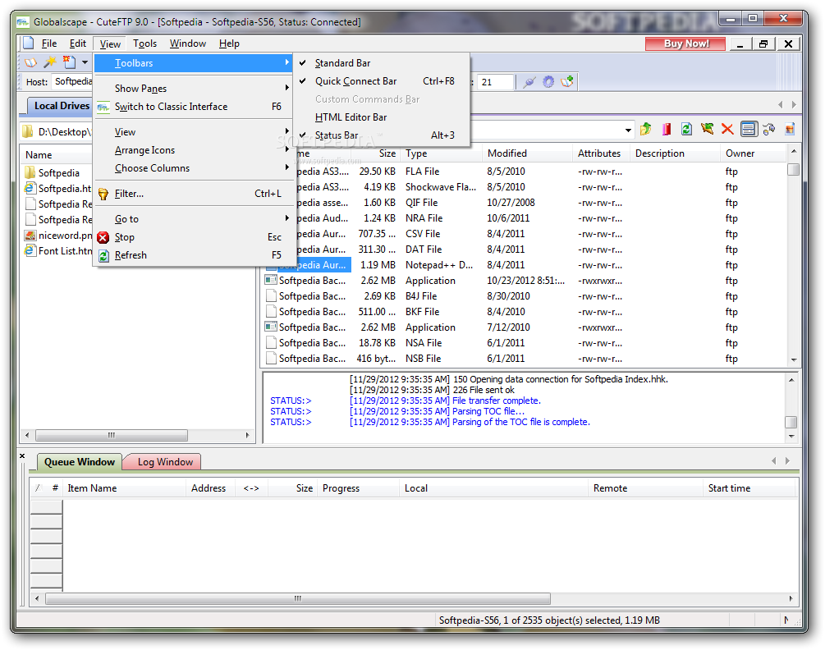Viewport: 825px width, 650px height.
Task: Click remote file list scrollbar down arrow
Action: [794, 359]
